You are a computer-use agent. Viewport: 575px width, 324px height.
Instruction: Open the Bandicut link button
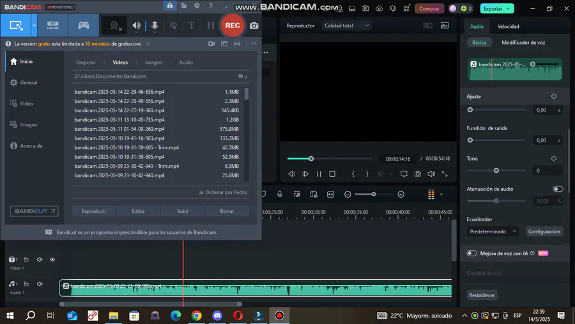click(x=34, y=211)
